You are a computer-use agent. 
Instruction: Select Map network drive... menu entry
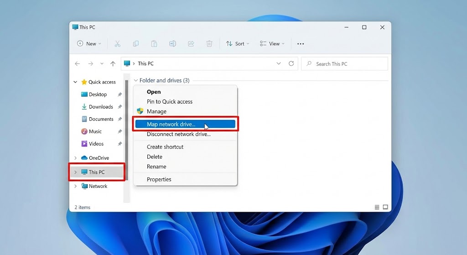[171, 124]
